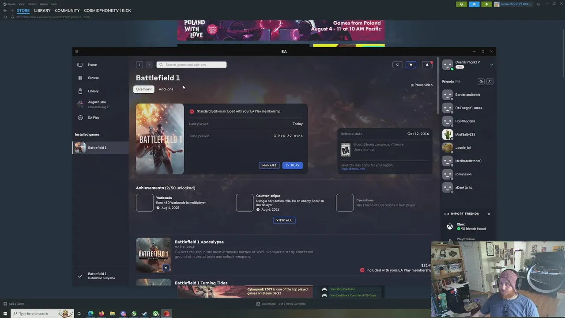Viewport: 565px width, 318px height.
Task: Open Steam Help menu
Action: 54,4
